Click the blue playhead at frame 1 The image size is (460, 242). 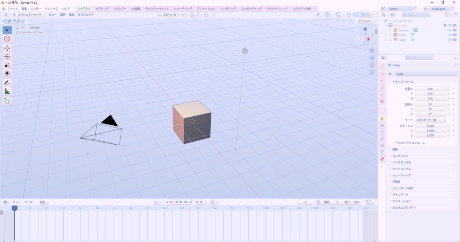pos(14,208)
